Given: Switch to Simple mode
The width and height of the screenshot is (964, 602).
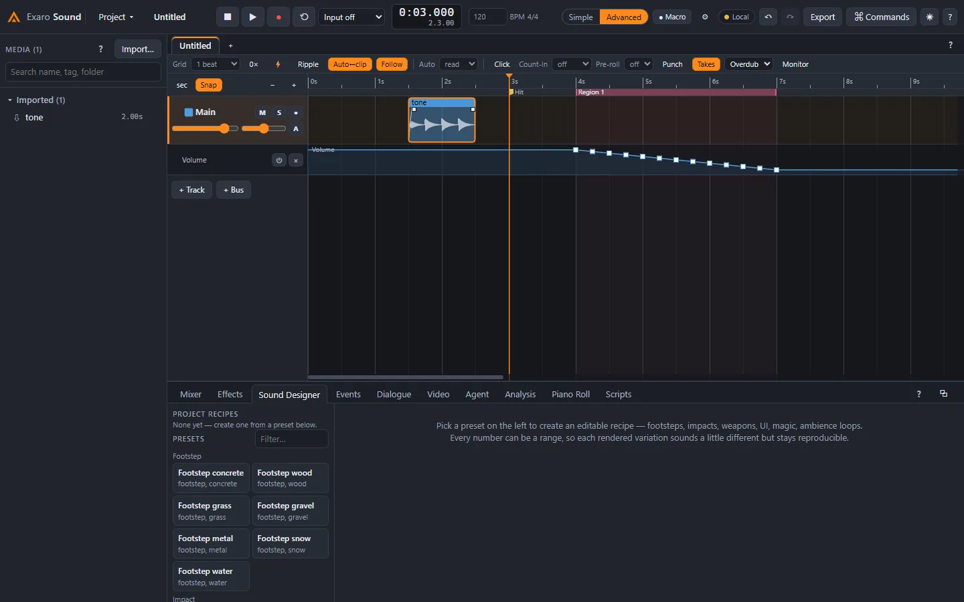Looking at the screenshot, I should coord(580,17).
